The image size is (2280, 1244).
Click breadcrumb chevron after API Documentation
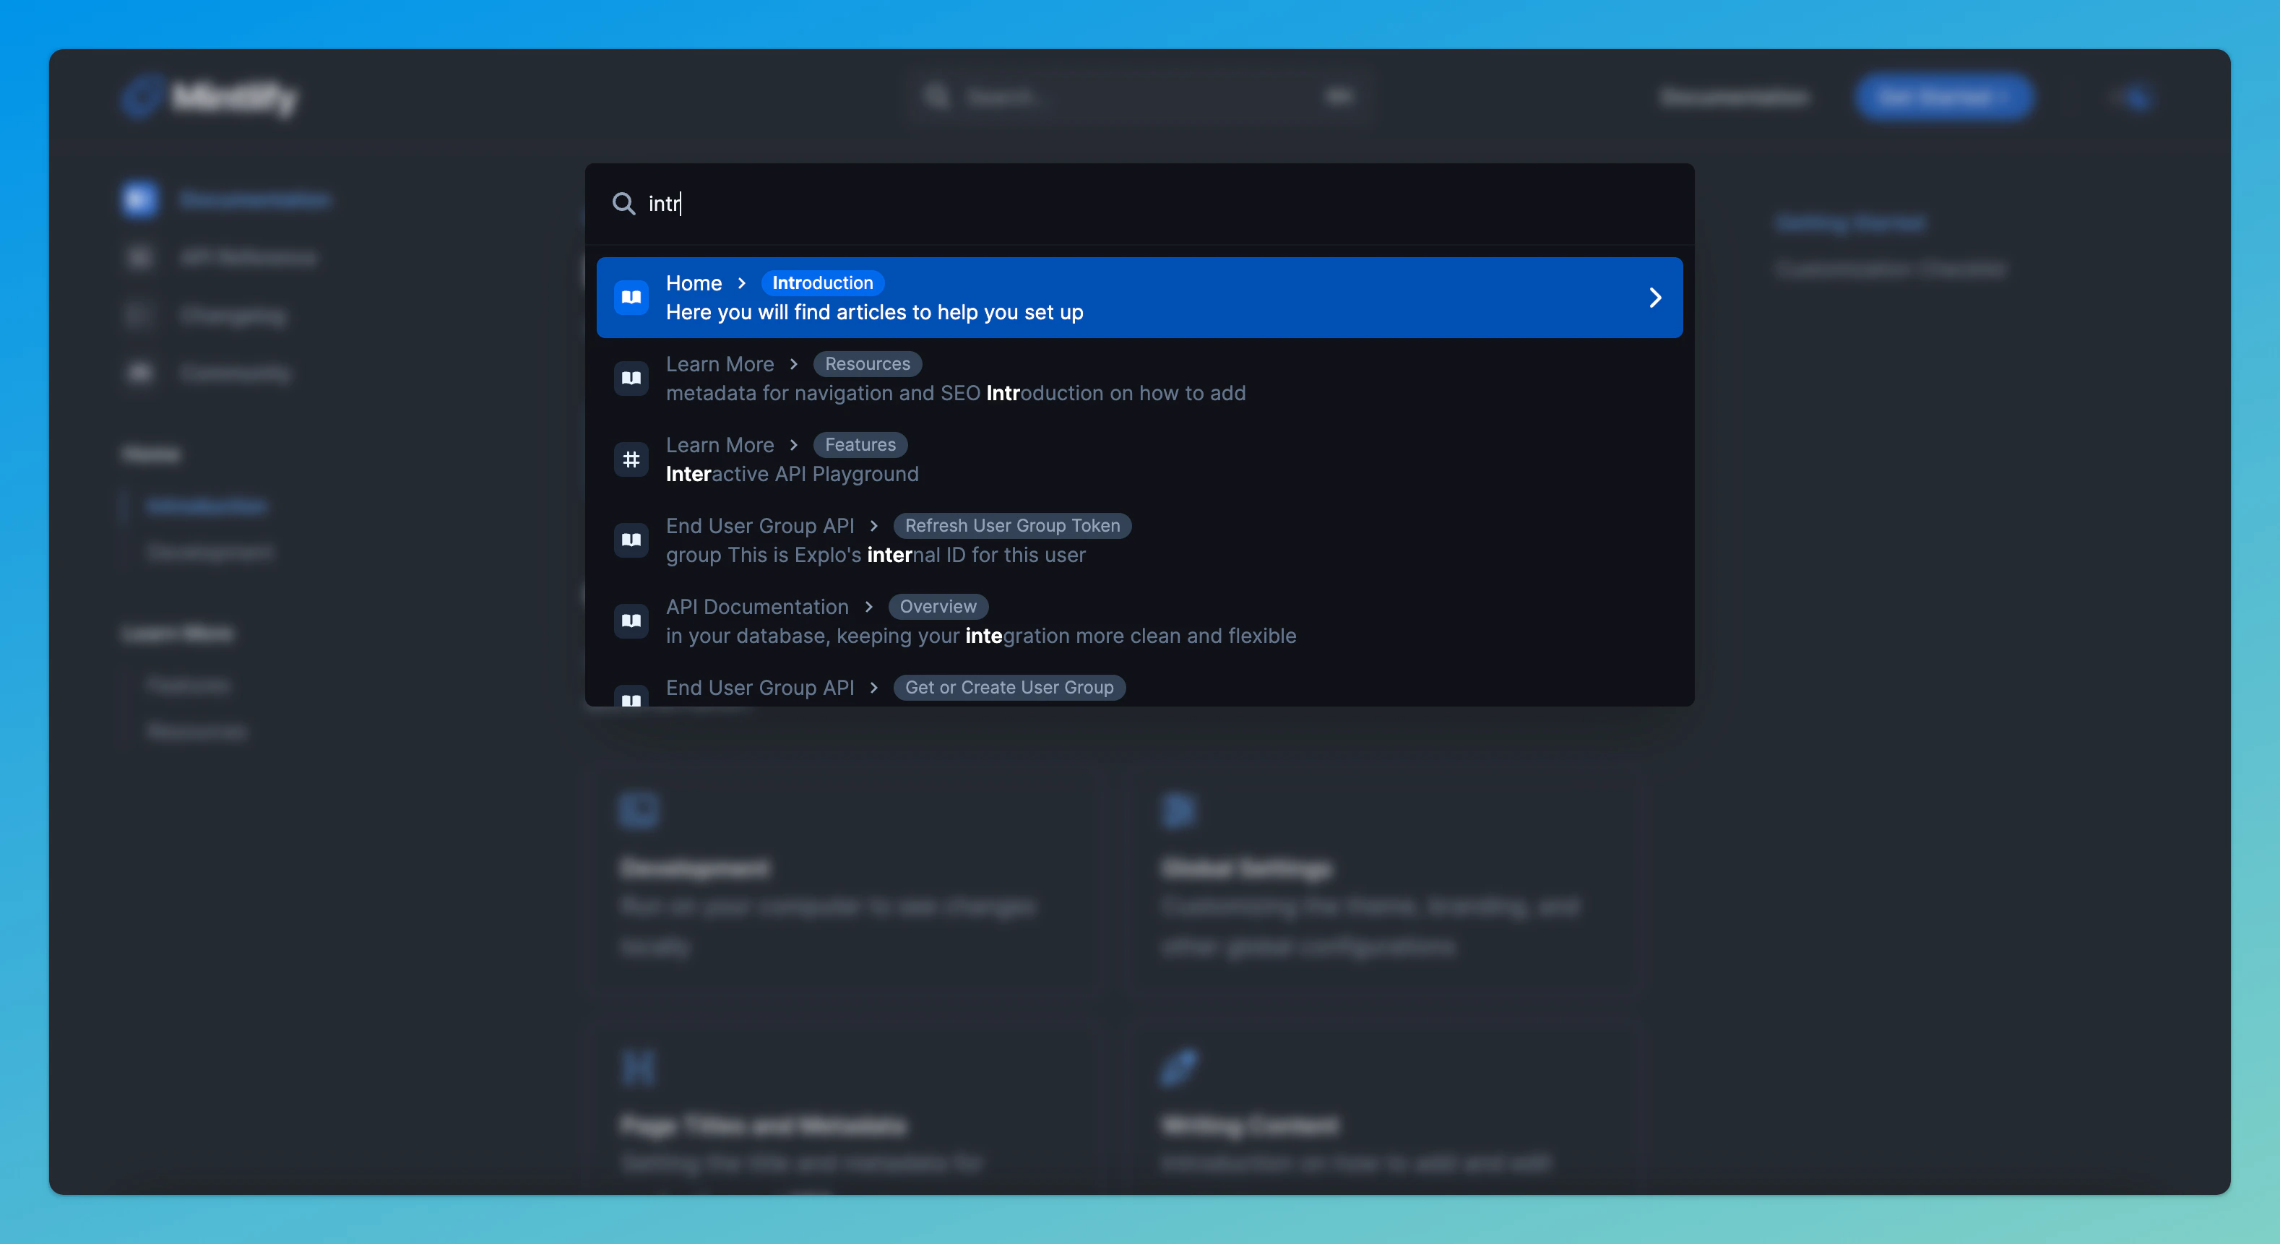[868, 607]
